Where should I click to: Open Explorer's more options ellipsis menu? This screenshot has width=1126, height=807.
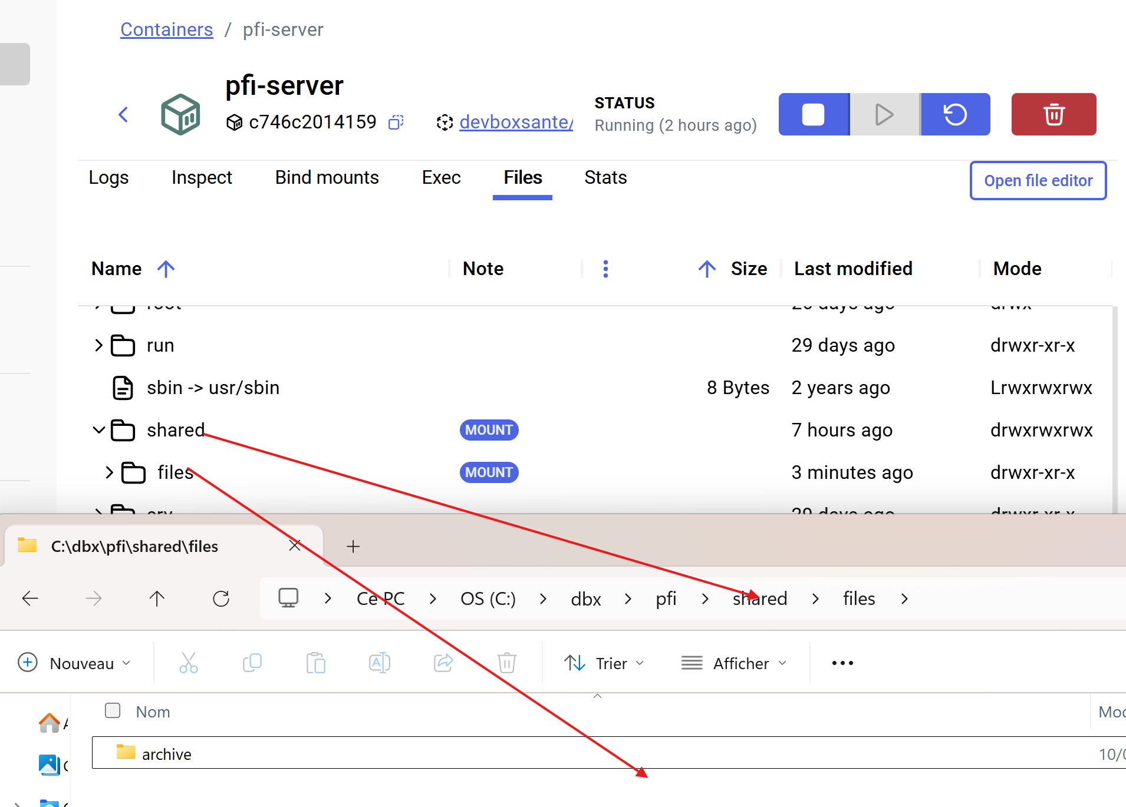pyautogui.click(x=842, y=663)
